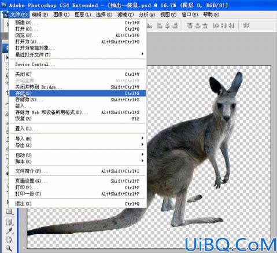This screenshot has height=253, width=277.
Task: Choose 文件简介 (F)... menu entry
Action: pyautogui.click(x=77, y=171)
